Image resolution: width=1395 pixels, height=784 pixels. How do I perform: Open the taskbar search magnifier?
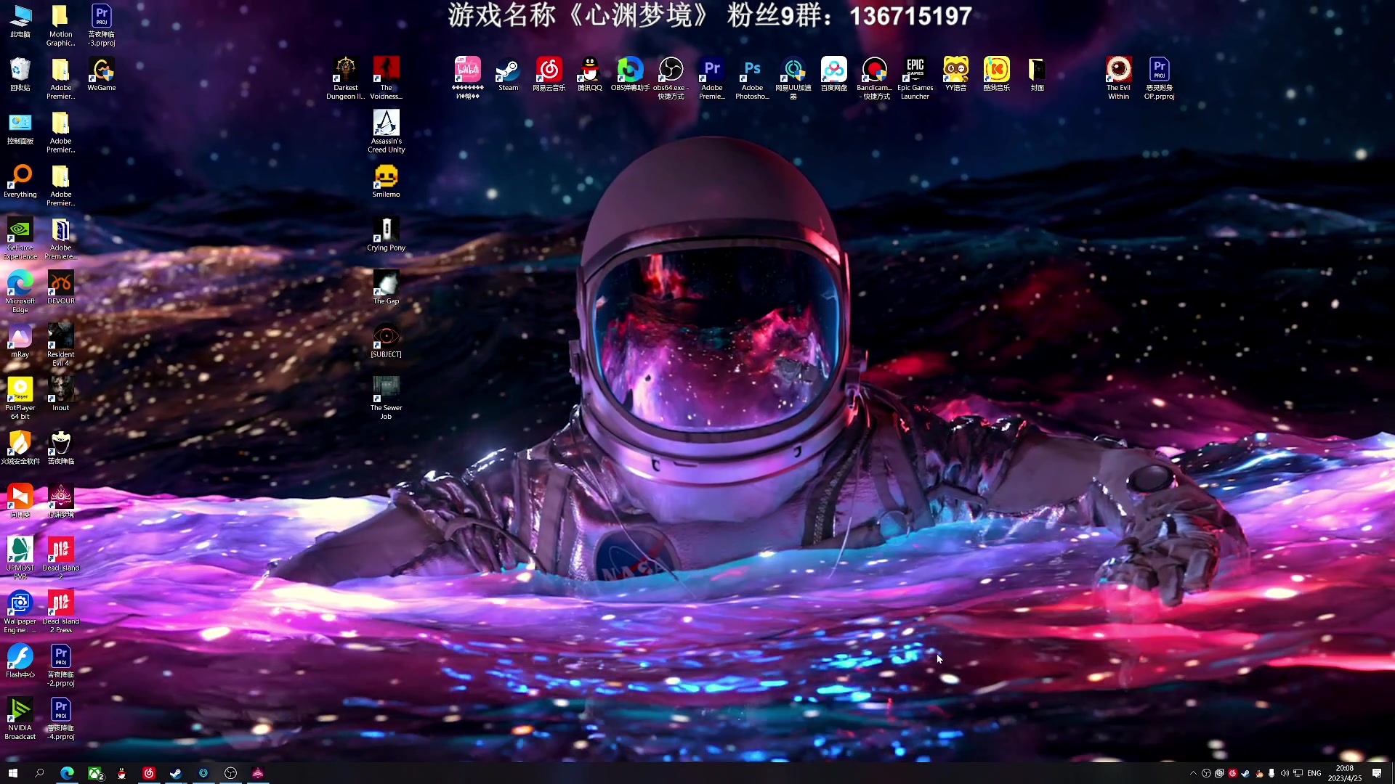[x=39, y=773]
